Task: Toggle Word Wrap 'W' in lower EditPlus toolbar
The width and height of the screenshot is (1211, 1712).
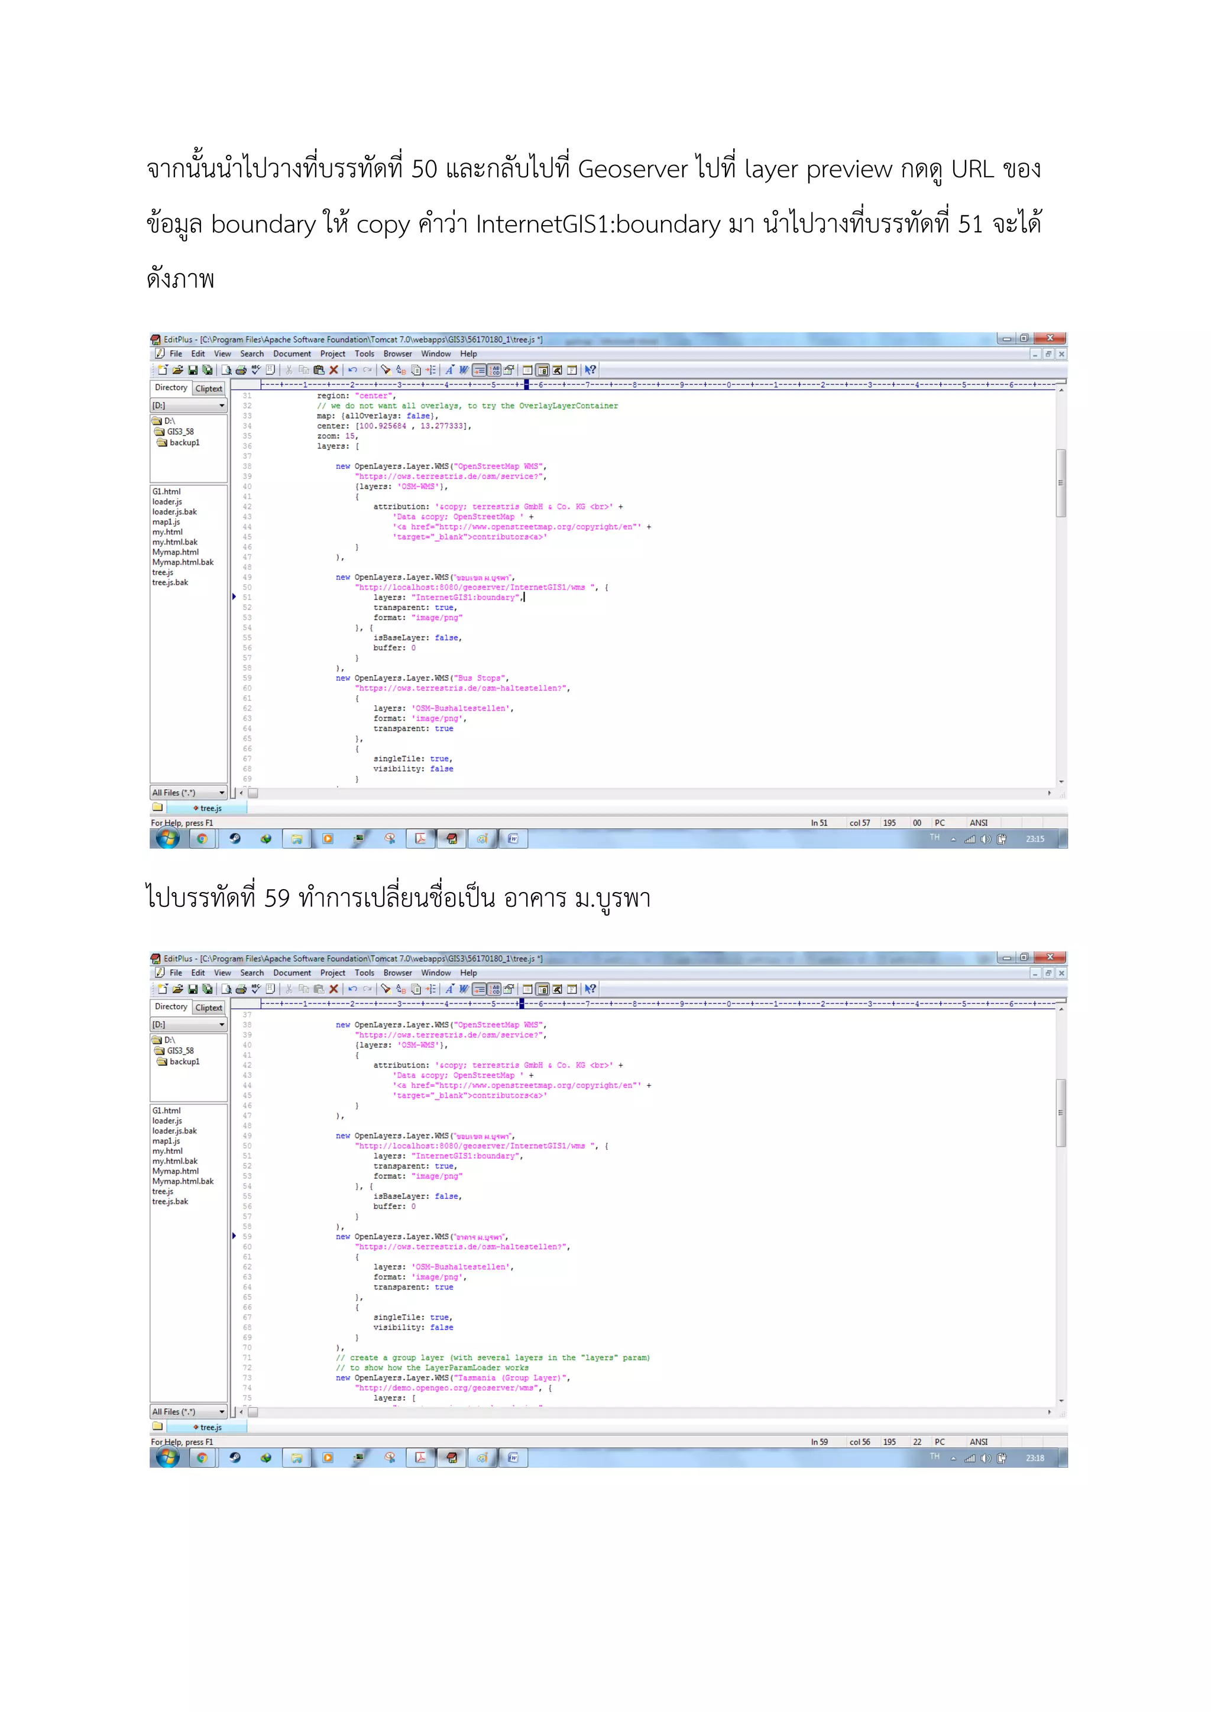Action: click(x=464, y=989)
